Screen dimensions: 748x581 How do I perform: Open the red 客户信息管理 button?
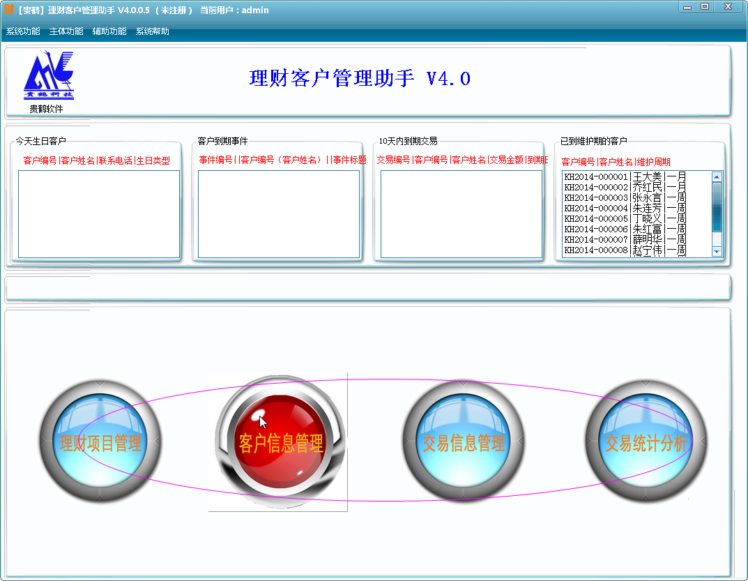click(x=280, y=442)
